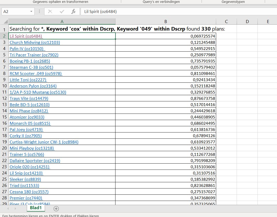
Task: Select the cell with value 0,67894126
Action: click(x=166, y=136)
